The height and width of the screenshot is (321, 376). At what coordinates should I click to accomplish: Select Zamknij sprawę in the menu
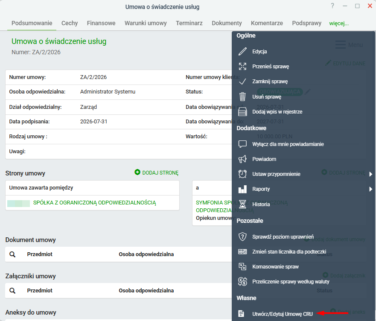(x=270, y=82)
